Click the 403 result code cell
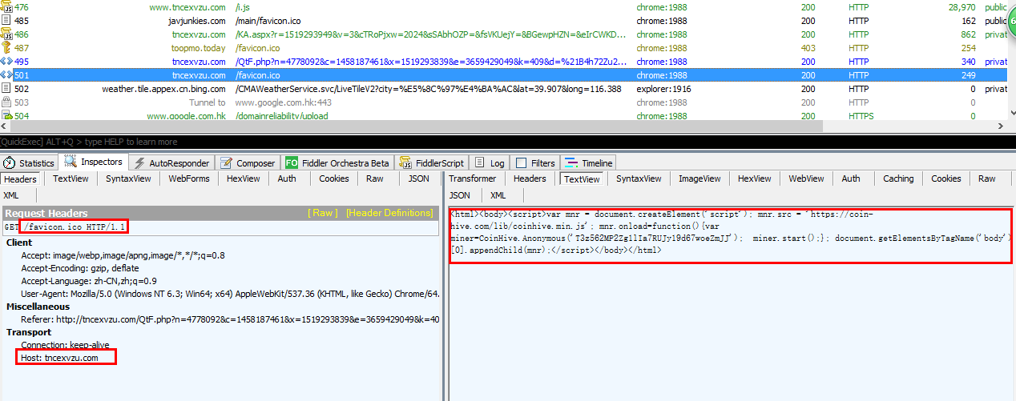This screenshot has width=1016, height=401. (x=808, y=48)
